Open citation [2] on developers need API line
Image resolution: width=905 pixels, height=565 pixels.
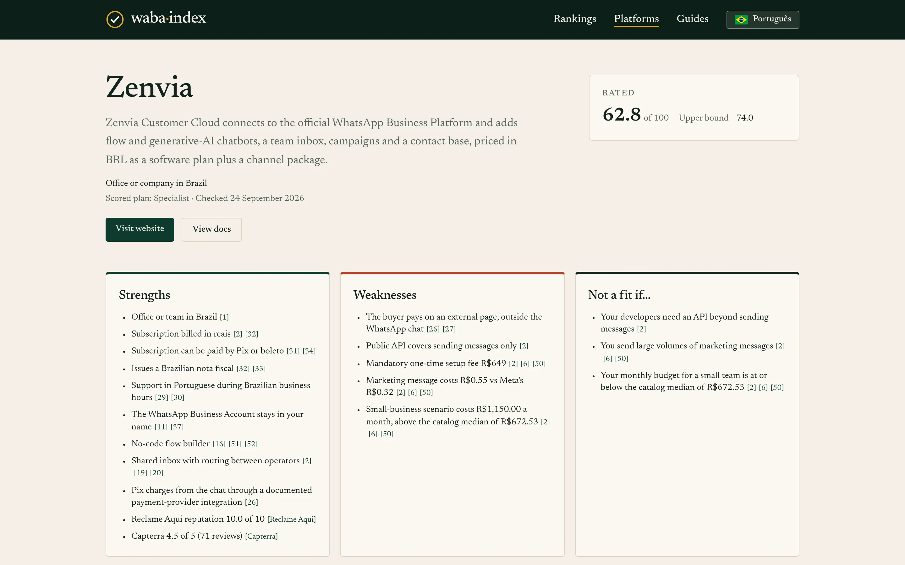pyautogui.click(x=641, y=329)
